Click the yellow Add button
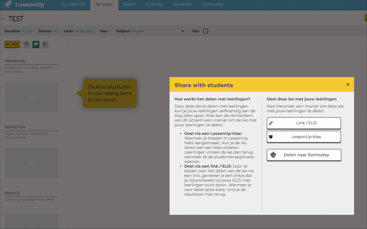 (12, 44)
